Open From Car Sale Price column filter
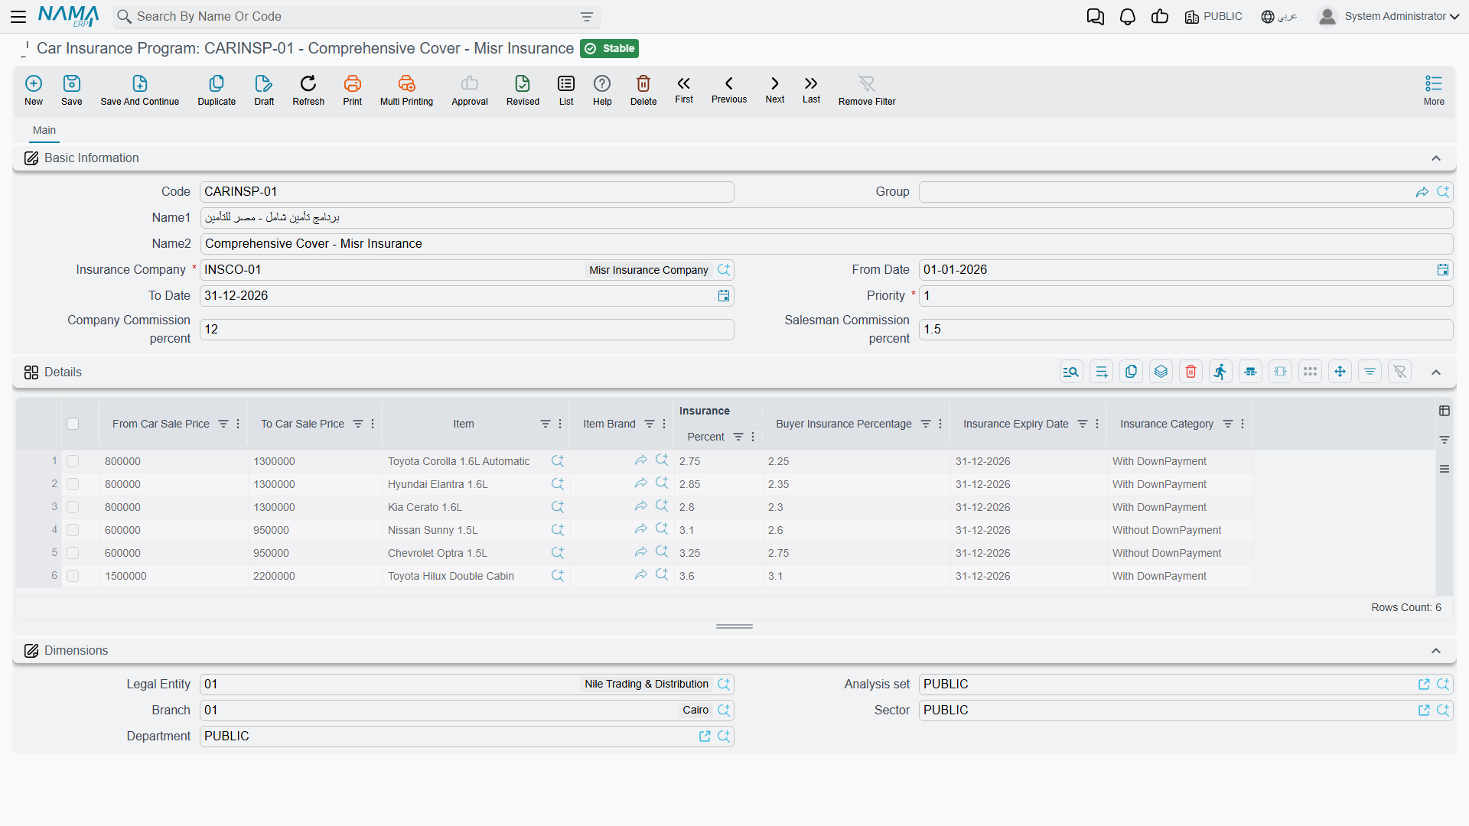Image resolution: width=1469 pixels, height=826 pixels. coord(223,424)
